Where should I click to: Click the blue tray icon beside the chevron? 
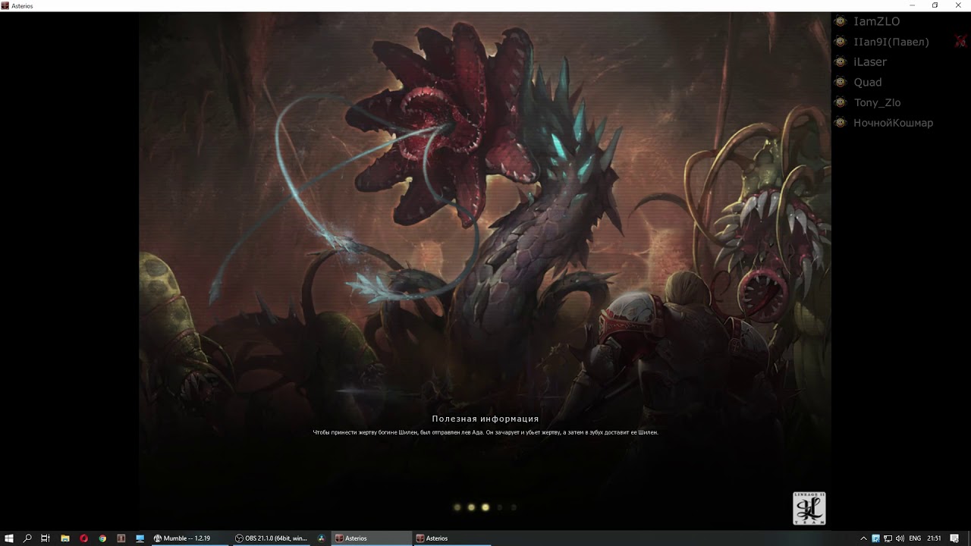point(876,538)
